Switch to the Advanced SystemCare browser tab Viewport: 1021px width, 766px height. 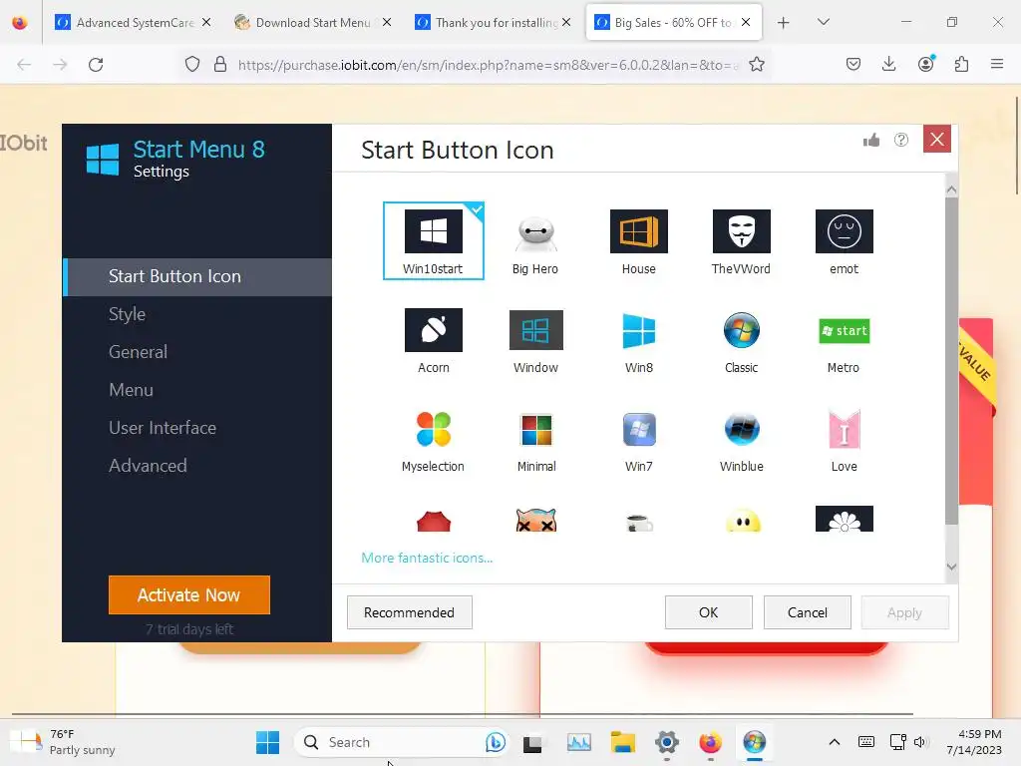(x=133, y=23)
